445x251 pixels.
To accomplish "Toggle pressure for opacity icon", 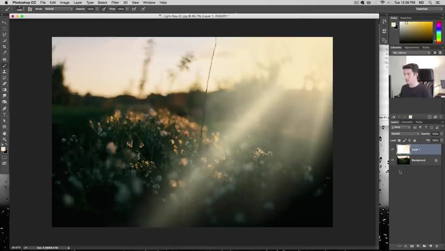I will point(104,9).
